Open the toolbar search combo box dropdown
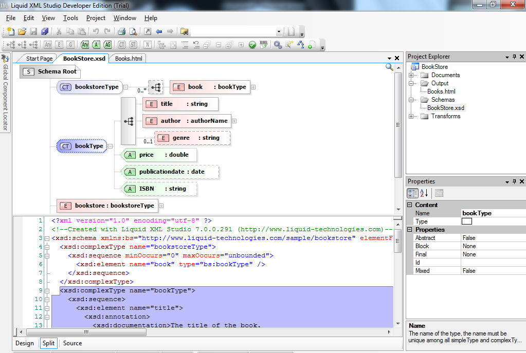526x353 pixels. pos(279,31)
